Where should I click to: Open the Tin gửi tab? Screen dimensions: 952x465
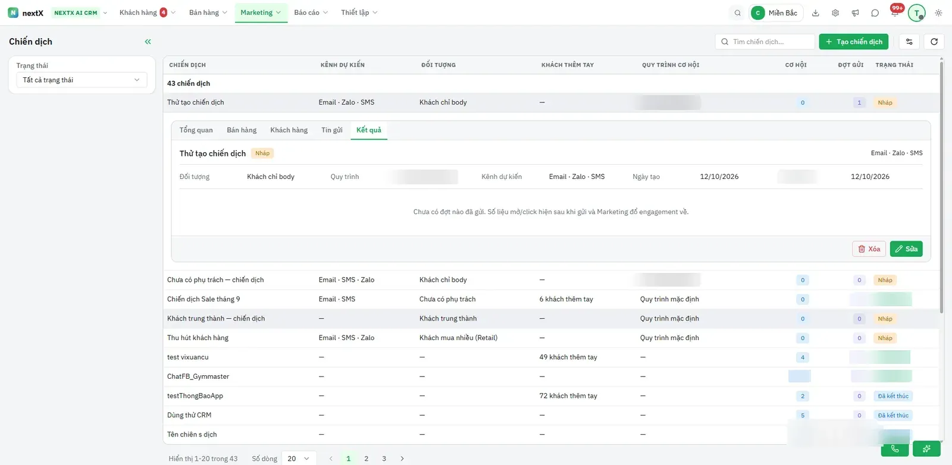pyautogui.click(x=332, y=130)
